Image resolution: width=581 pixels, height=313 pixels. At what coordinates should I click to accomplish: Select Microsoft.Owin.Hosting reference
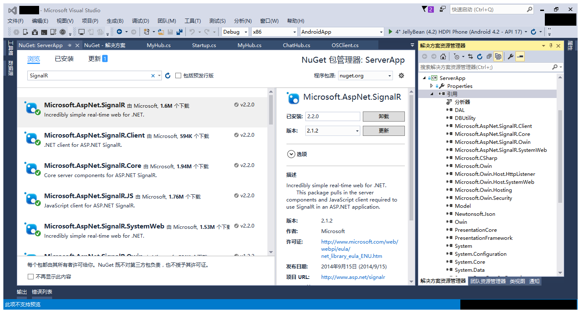click(x=483, y=190)
